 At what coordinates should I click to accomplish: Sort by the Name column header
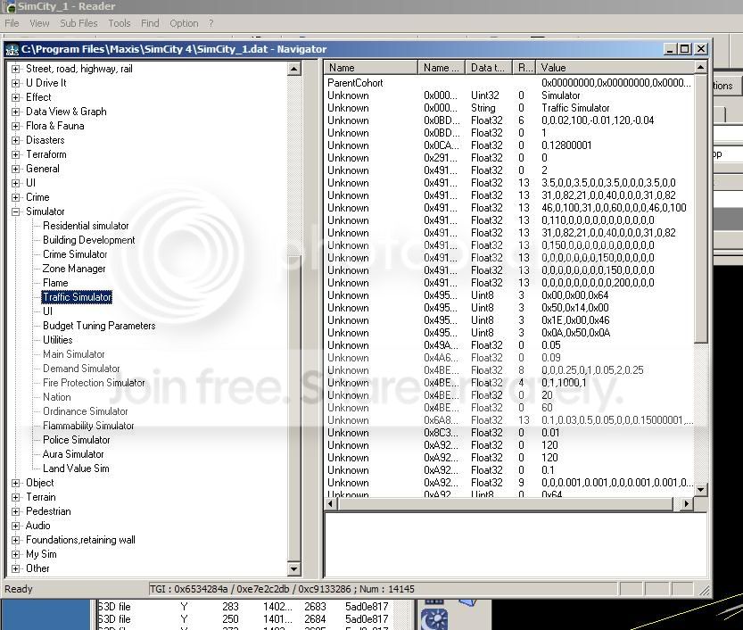click(x=371, y=67)
